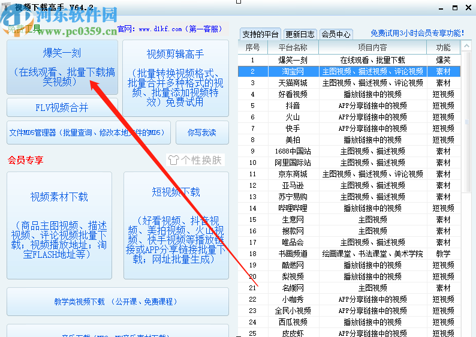Switch to 更新日志 tab
This screenshot has width=476, height=337.
coord(300,34)
